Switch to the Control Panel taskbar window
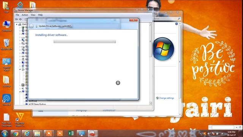The height and width of the screenshot is (137, 243). coord(82,134)
